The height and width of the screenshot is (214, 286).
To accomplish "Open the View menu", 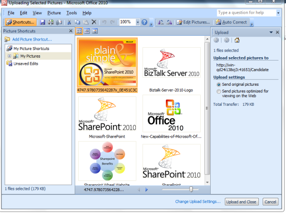I will click(37, 13).
